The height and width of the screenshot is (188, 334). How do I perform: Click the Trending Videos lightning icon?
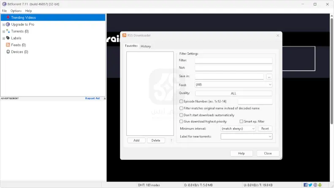coord(8,18)
